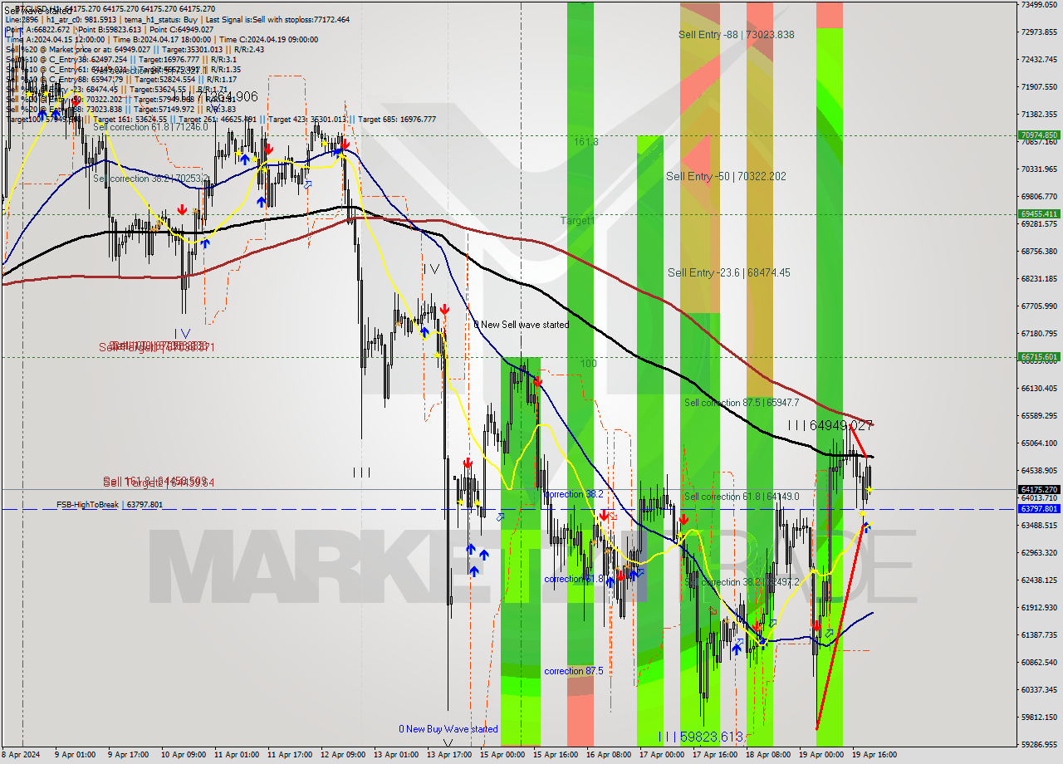Click the 64013.710 price tag
1063x764 pixels.
tap(1038, 498)
